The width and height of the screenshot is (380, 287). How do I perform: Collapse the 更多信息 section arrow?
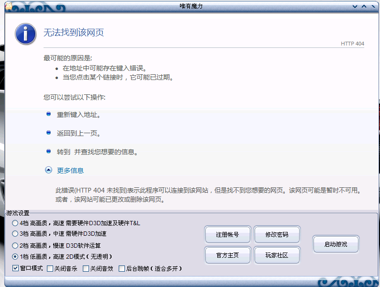tap(48, 170)
